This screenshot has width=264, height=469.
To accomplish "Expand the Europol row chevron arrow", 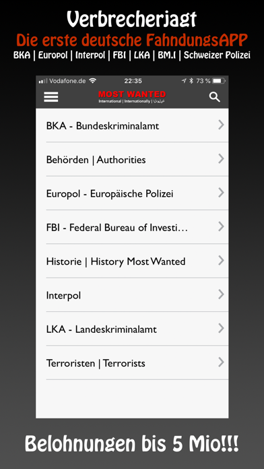I will coord(221,193).
